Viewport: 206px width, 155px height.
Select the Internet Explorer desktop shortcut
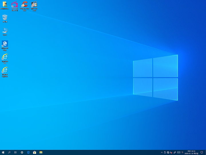point(5,72)
